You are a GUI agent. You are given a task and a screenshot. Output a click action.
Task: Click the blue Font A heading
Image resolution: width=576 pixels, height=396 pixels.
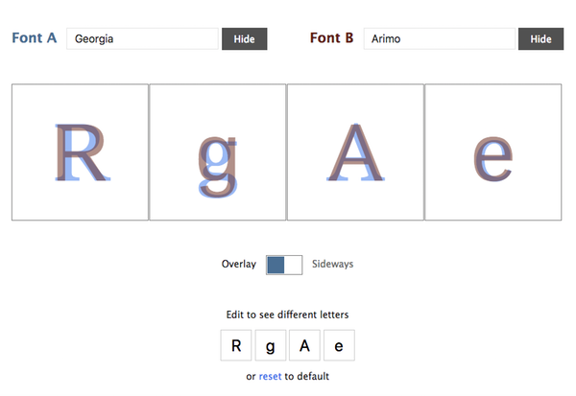coord(35,37)
